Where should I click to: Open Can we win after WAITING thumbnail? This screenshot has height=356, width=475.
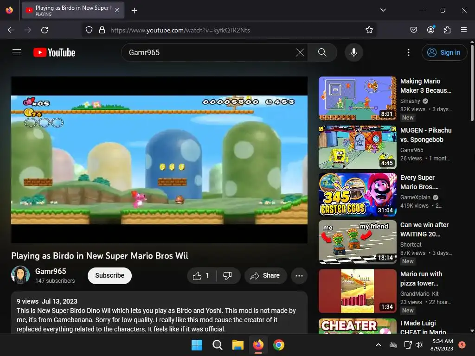pyautogui.click(x=358, y=242)
